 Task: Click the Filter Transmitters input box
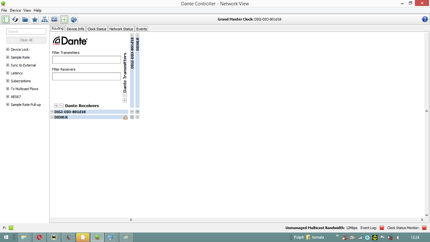point(87,60)
